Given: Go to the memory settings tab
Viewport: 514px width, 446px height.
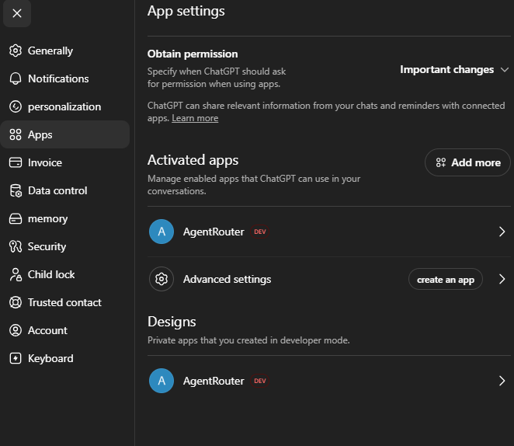Looking at the screenshot, I should click(65, 218).
